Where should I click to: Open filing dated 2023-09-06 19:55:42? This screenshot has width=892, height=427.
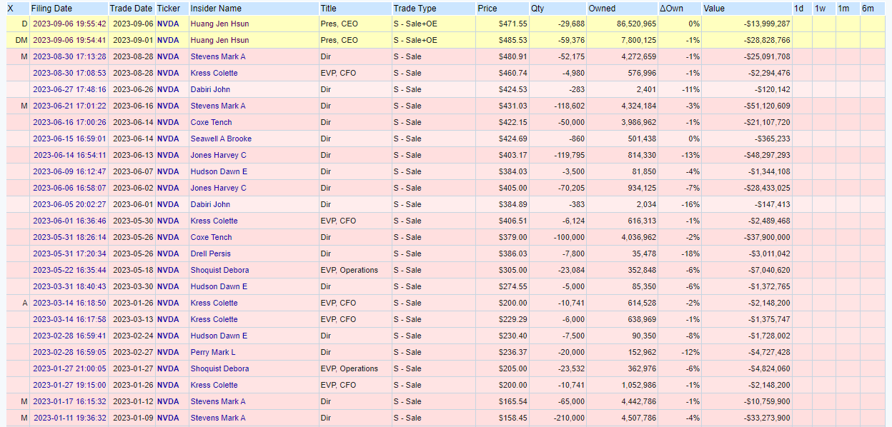(x=69, y=24)
